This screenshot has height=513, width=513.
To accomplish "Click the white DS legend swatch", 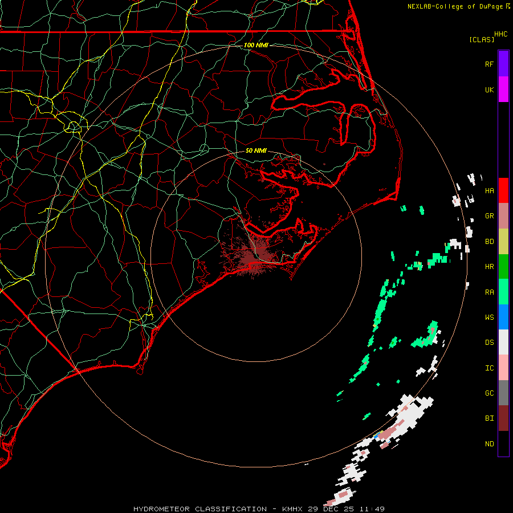I will coord(503,342).
